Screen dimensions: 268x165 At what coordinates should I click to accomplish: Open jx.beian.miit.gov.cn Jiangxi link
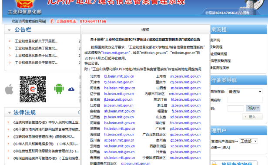point(119,117)
